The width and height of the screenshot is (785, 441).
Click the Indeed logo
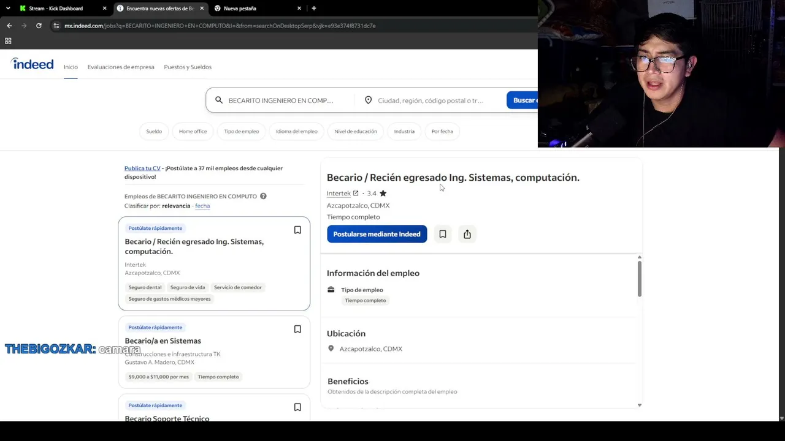[x=33, y=64]
